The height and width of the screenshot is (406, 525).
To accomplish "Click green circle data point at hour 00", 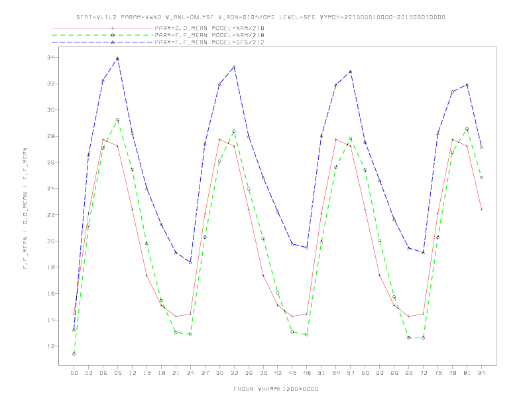I will coord(74,354).
